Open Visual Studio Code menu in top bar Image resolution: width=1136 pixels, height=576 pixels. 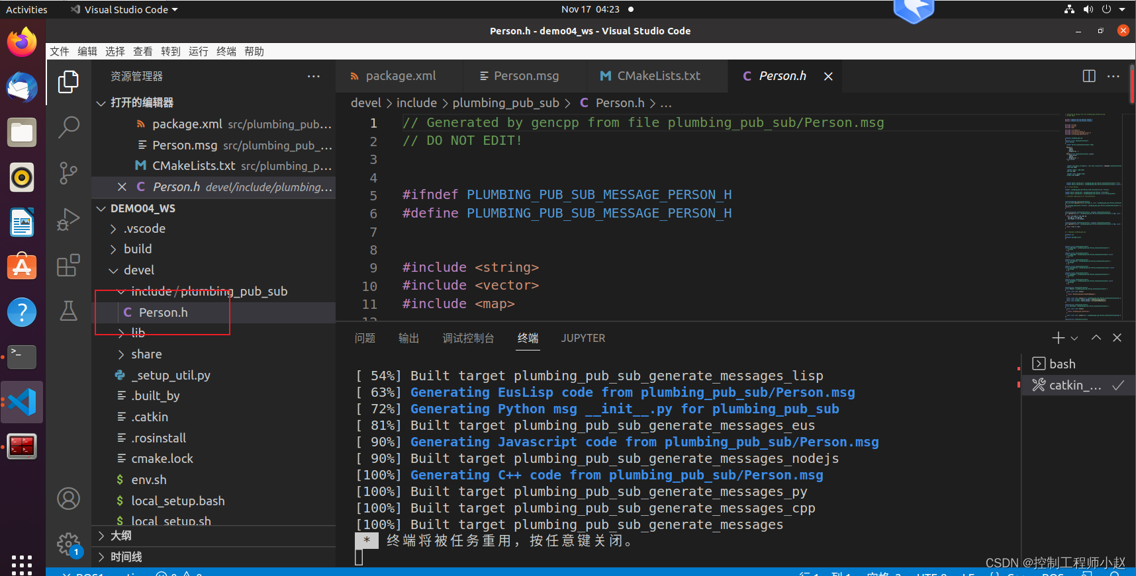(124, 9)
